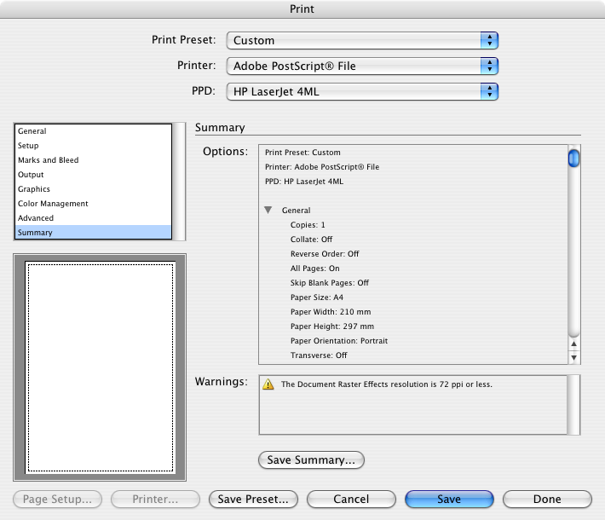
Task: Select Advanced in the list
Action: (x=36, y=218)
